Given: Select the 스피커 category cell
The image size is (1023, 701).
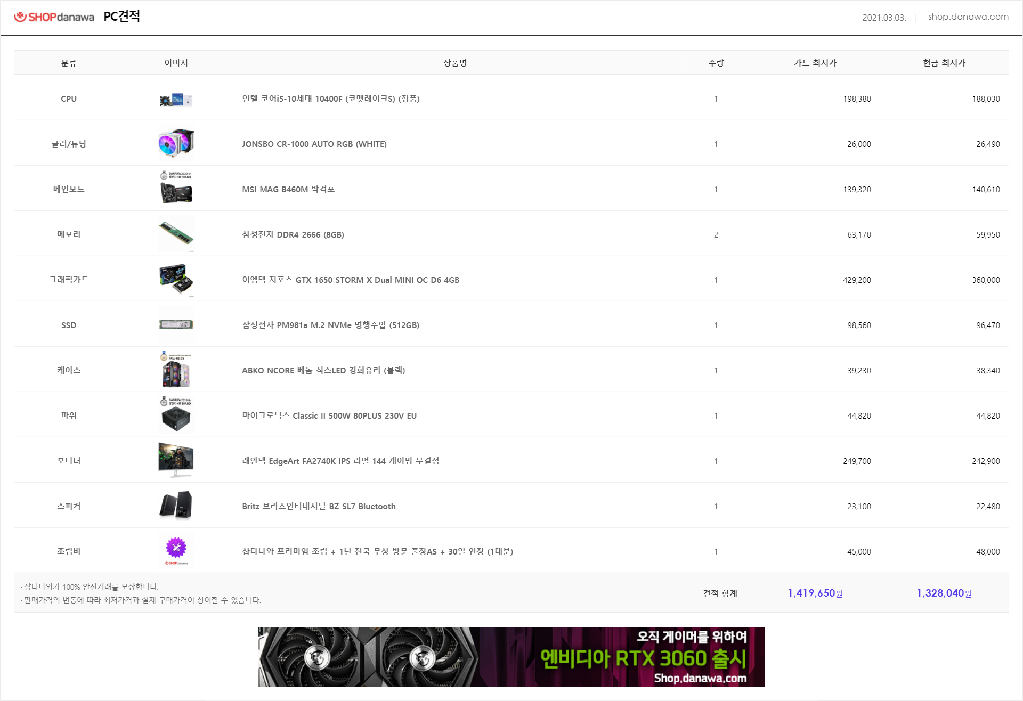Looking at the screenshot, I should click(69, 507).
